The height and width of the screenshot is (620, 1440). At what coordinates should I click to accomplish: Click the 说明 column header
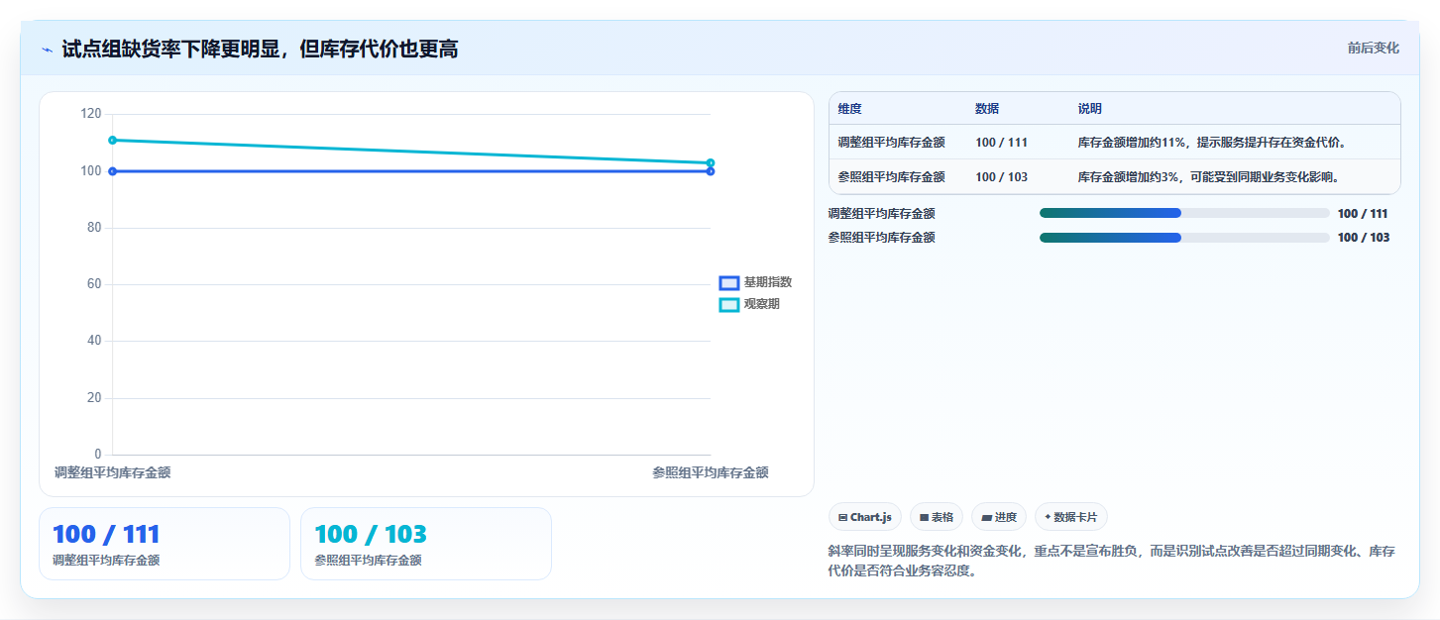click(x=1090, y=109)
